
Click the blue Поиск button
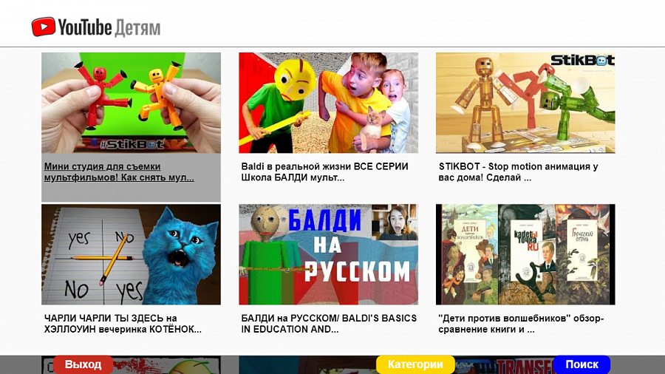582,364
